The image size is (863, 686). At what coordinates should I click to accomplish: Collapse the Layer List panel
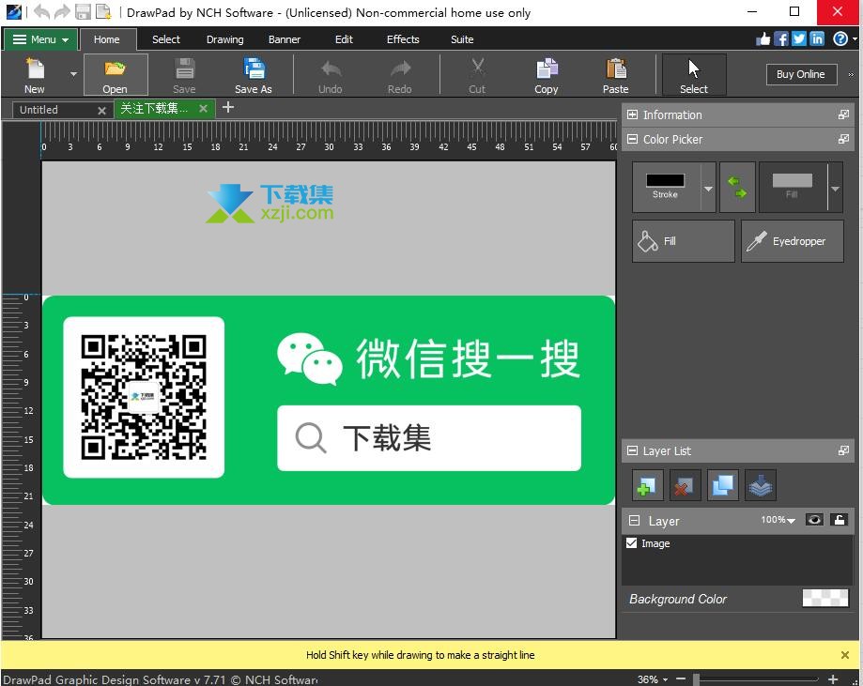click(x=632, y=451)
